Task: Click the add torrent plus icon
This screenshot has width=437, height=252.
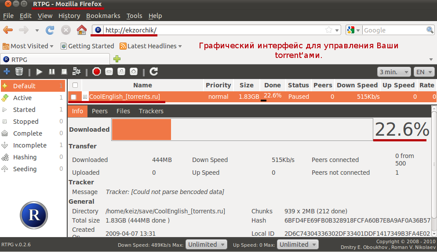Action: 7,72
